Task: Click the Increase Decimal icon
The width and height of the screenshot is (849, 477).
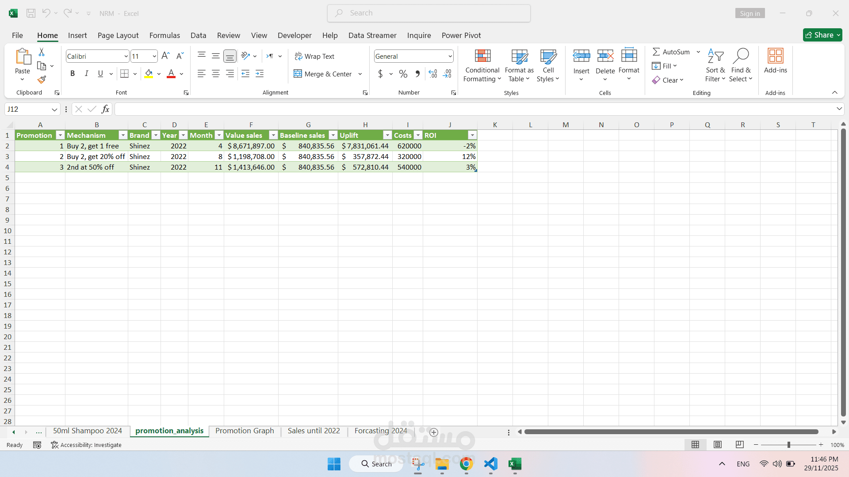Action: pos(433,74)
